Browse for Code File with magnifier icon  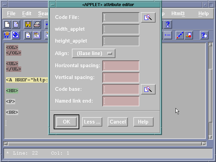click(148, 18)
